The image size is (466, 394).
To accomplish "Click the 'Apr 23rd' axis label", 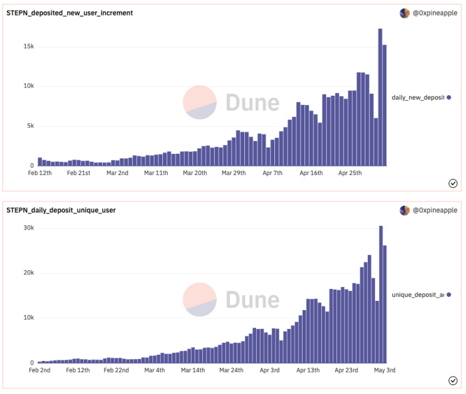I will tap(346, 370).
